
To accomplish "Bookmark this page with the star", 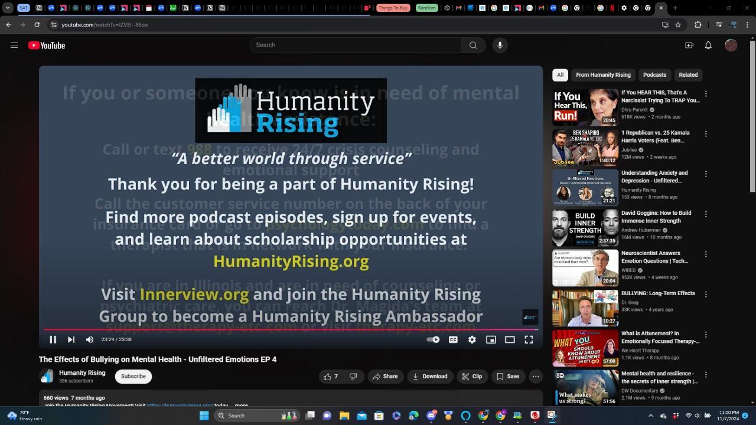I will (x=678, y=25).
